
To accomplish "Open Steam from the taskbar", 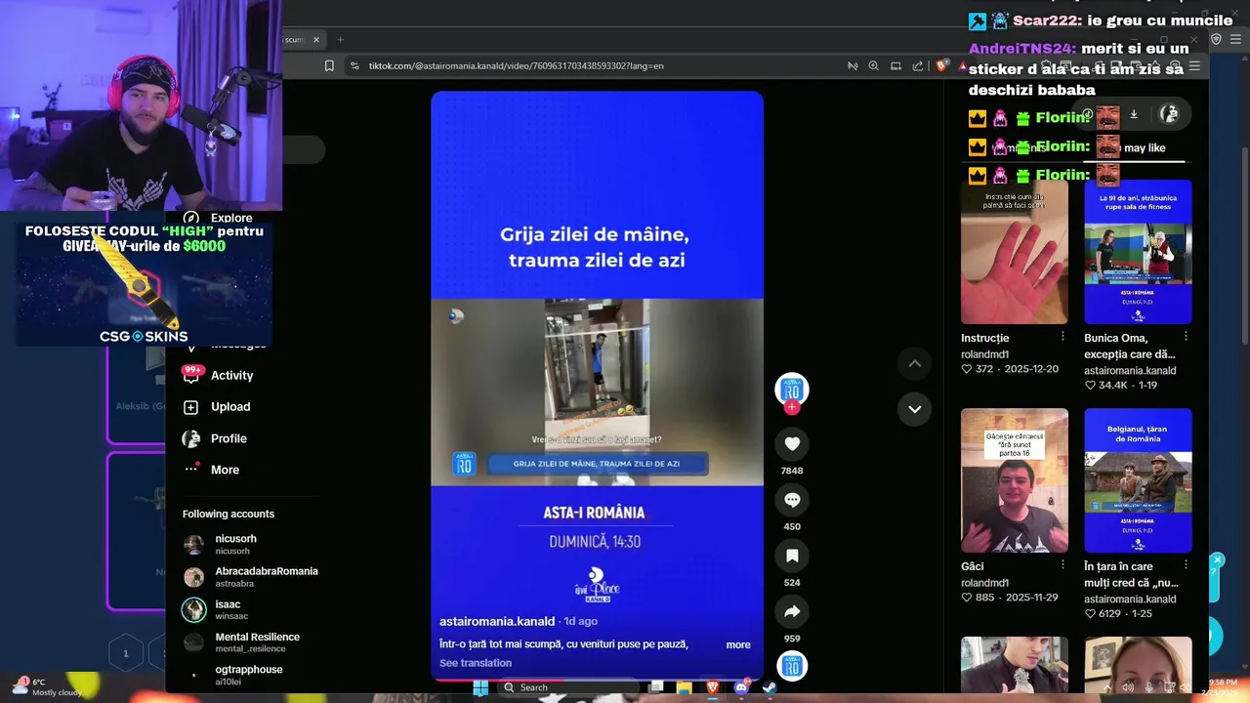I will (x=770, y=687).
